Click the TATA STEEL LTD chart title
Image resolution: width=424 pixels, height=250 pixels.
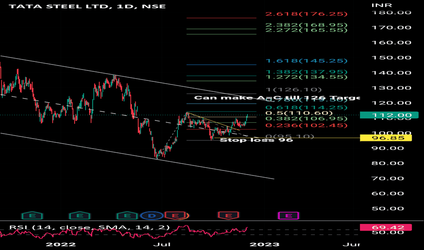tap(87, 6)
